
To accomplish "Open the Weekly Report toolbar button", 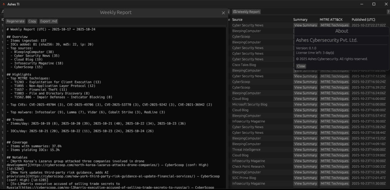I will [x=247, y=12].
